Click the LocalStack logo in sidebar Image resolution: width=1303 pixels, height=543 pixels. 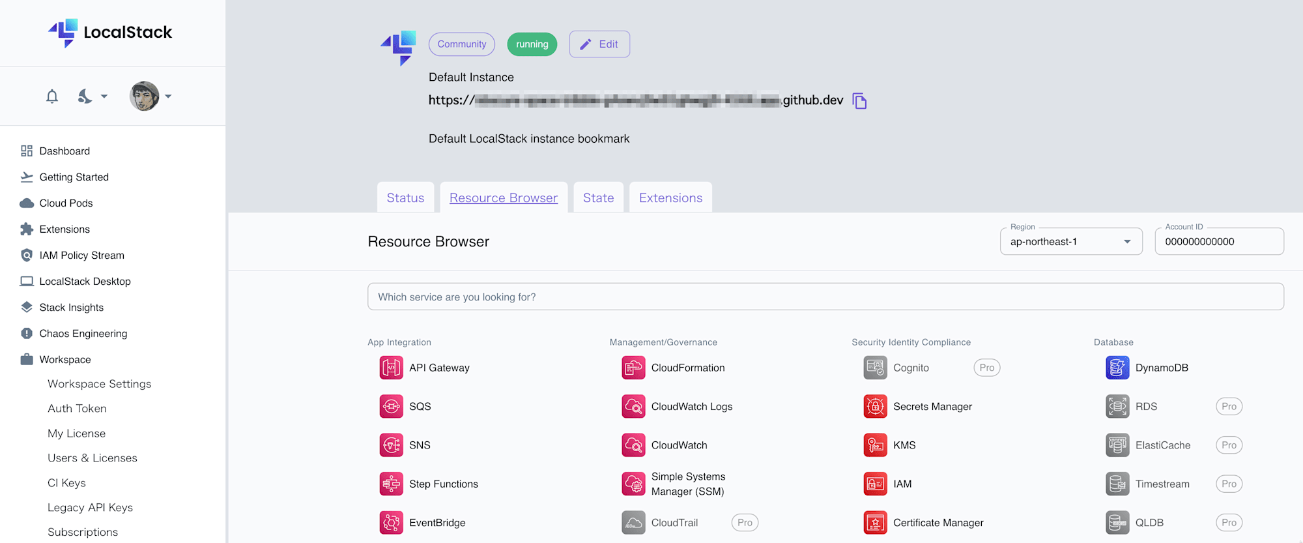tap(110, 33)
